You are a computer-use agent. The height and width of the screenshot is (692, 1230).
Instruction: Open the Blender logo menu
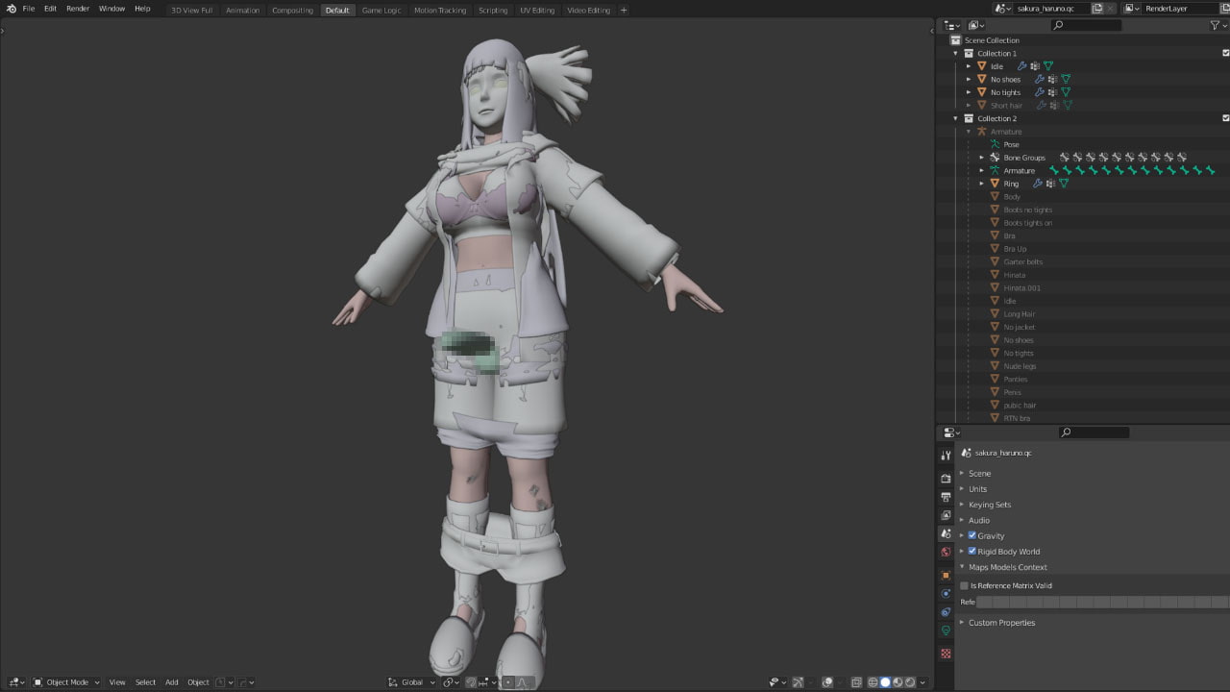[x=11, y=9]
